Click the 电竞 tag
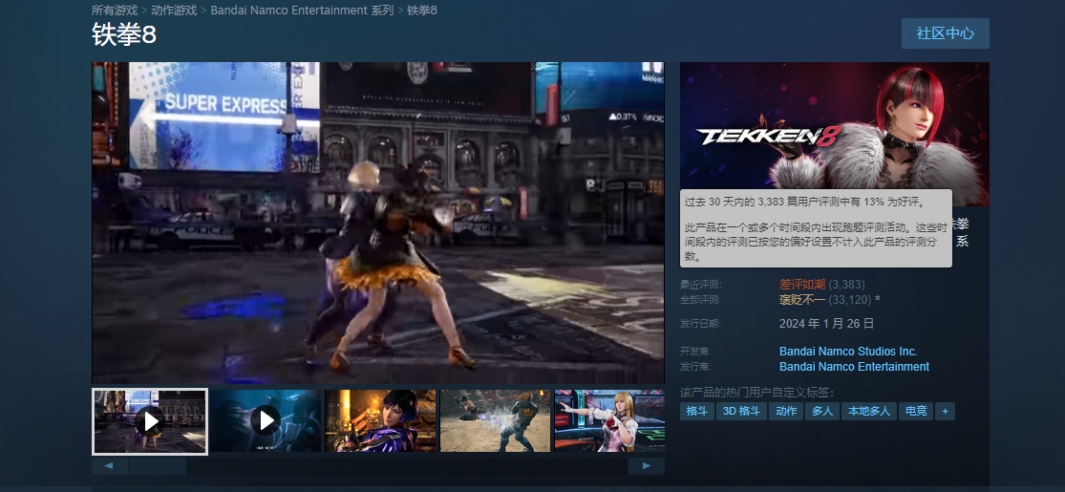The image size is (1065, 492). tap(915, 411)
